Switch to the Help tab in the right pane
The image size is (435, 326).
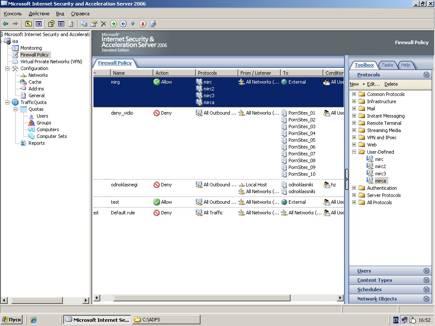405,65
